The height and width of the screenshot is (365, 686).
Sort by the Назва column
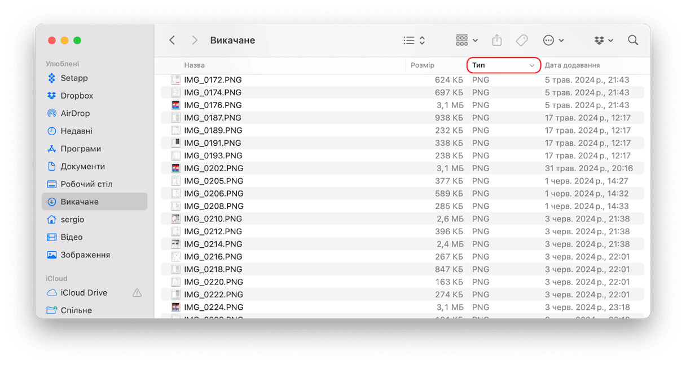[194, 65]
